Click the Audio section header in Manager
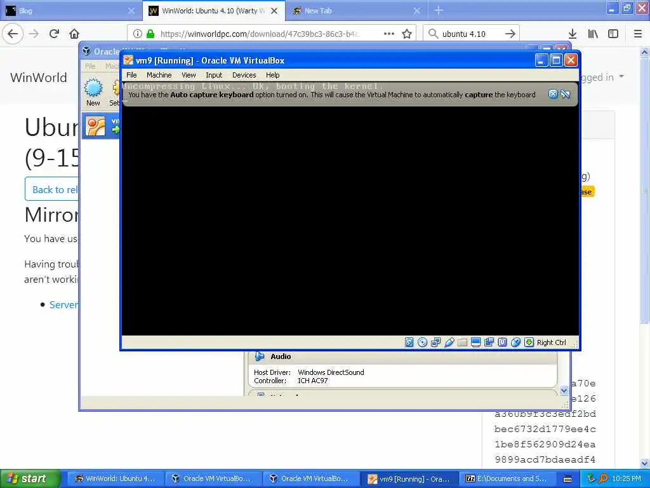Image resolution: width=650 pixels, height=488 pixels. [402, 356]
